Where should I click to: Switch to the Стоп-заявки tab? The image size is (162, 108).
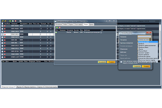[78, 24]
